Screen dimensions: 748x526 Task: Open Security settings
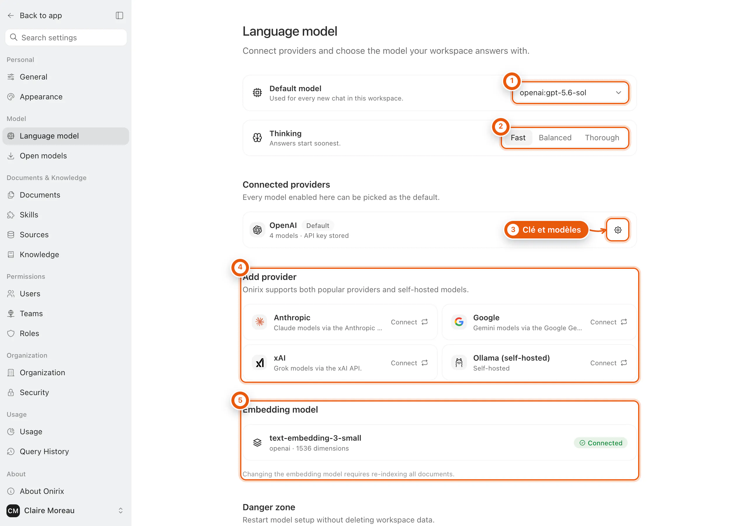click(x=66, y=392)
